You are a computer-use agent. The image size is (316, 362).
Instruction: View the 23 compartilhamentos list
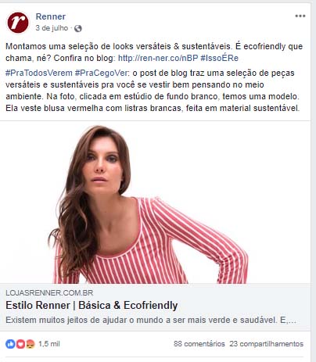(267, 344)
